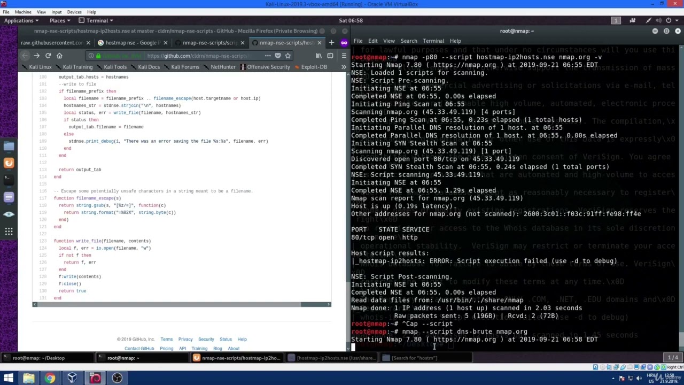684x385 pixels.
Task: Switch to nmap-nse-scripts Firefox taskbar entry
Action: [237, 358]
